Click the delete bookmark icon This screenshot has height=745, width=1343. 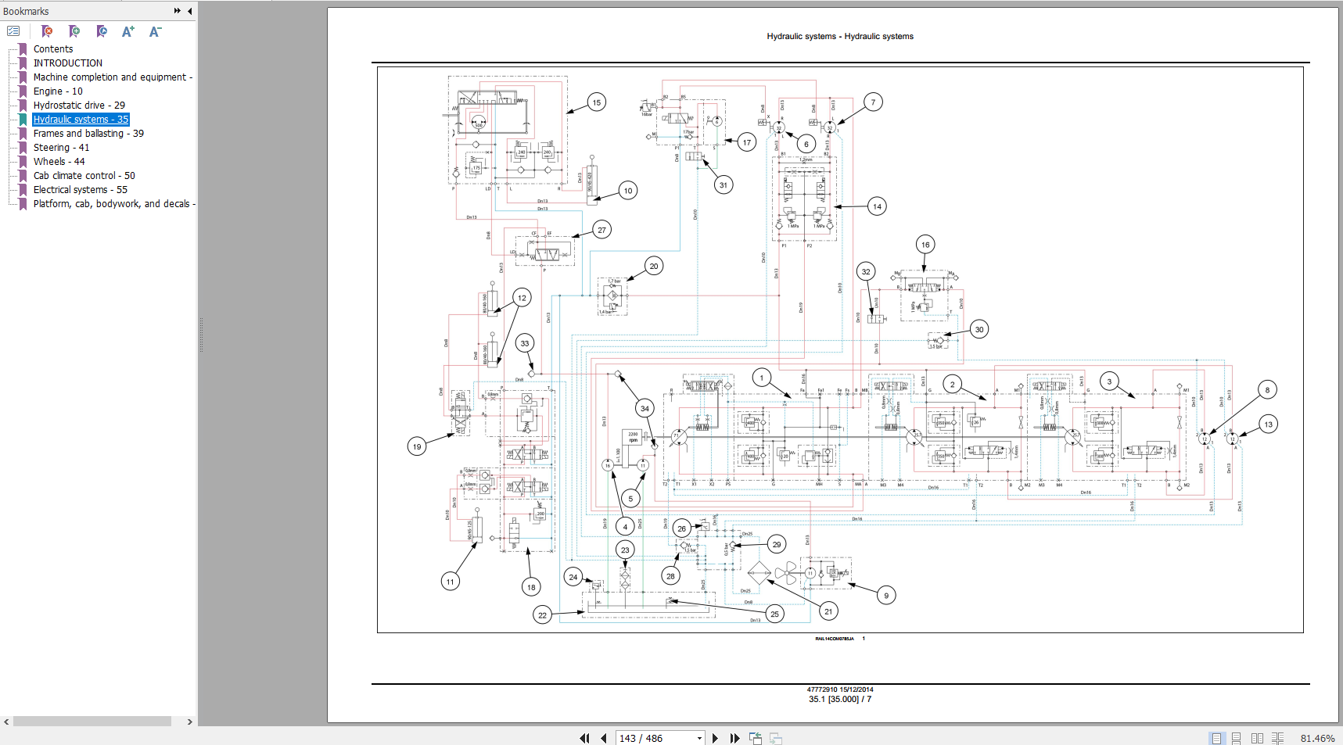(x=47, y=31)
